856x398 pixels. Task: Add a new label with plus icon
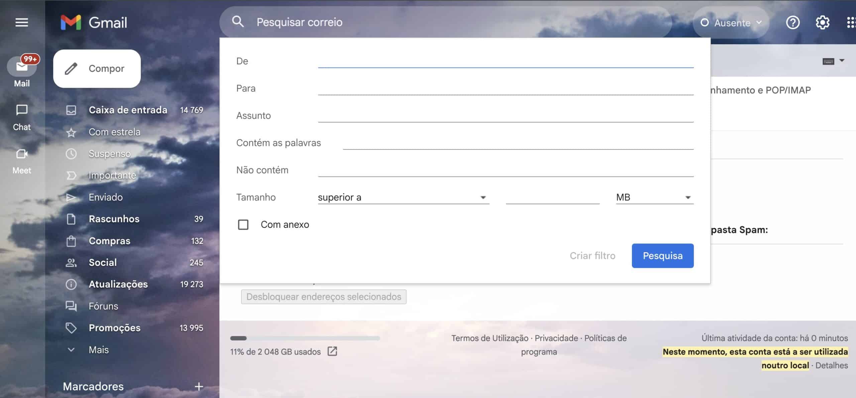[x=199, y=386]
